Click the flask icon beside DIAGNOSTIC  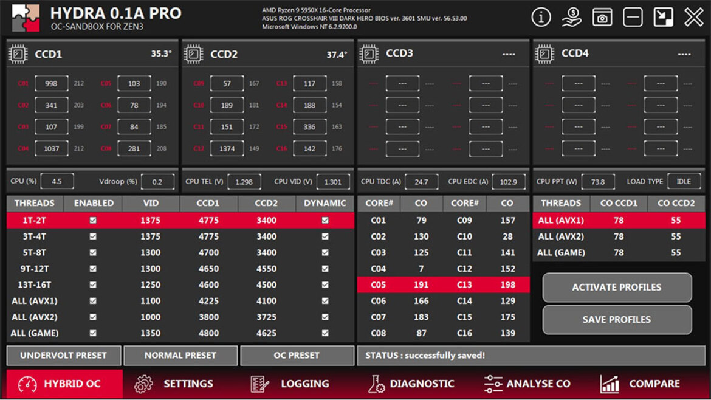[x=376, y=384]
